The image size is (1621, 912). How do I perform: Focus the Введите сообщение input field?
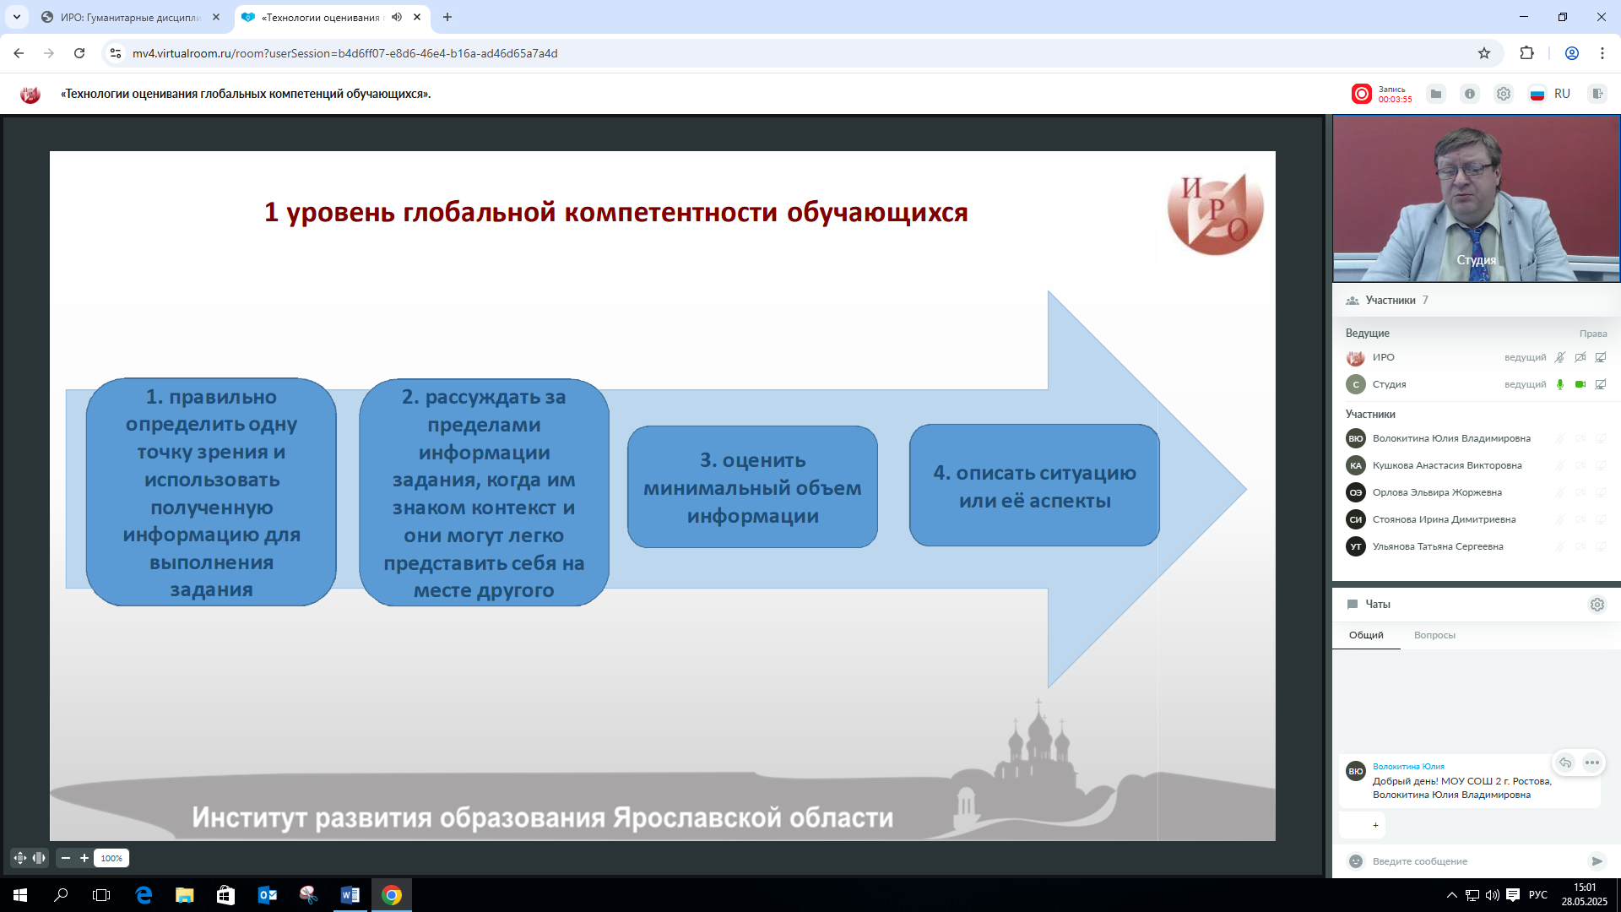(1473, 861)
